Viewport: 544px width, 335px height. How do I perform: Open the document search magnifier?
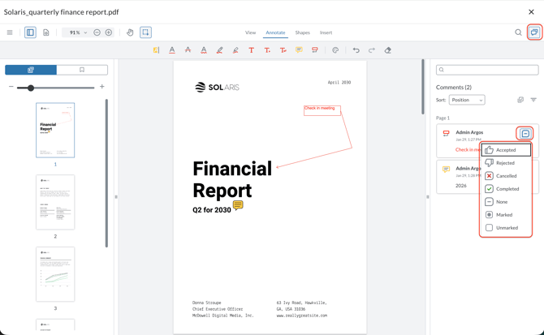click(518, 32)
